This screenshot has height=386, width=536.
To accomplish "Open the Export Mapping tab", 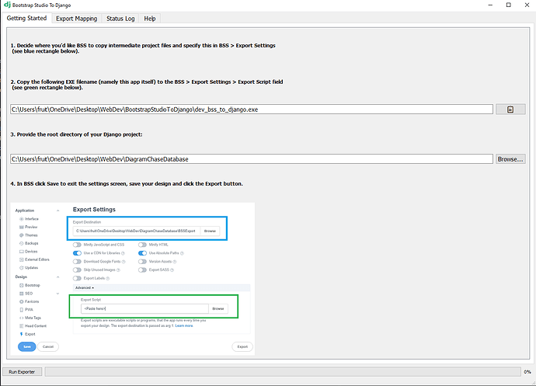I will click(77, 19).
